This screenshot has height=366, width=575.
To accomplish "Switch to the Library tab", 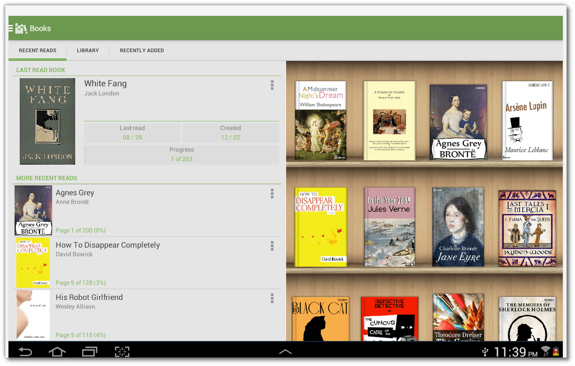I will point(87,50).
